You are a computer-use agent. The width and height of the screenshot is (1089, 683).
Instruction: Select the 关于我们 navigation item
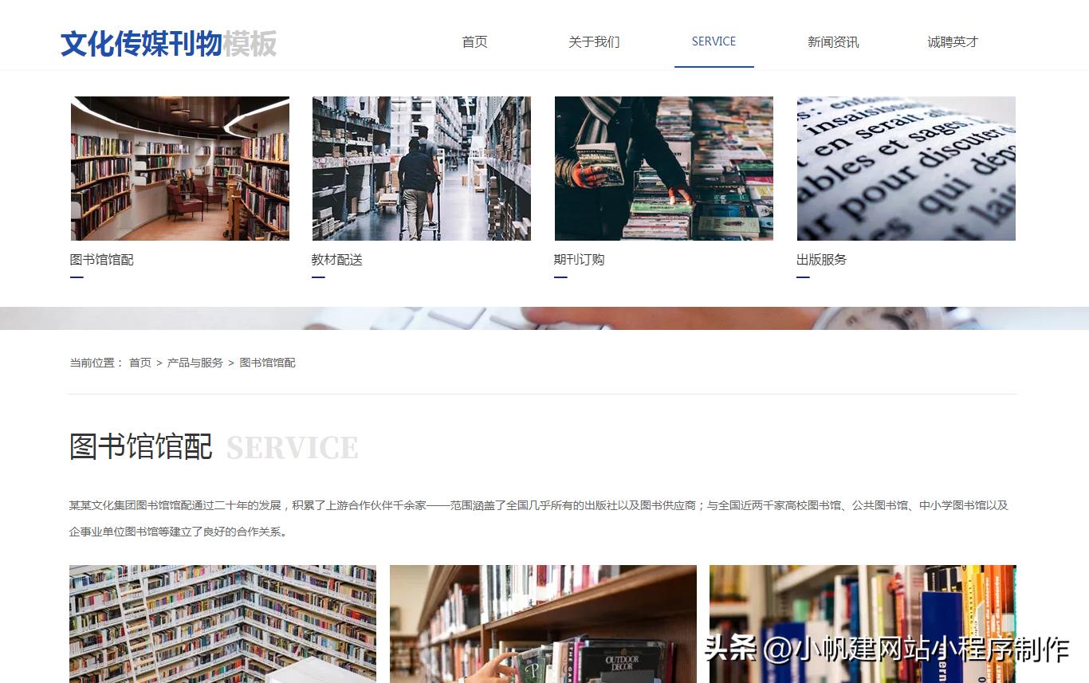coord(594,42)
